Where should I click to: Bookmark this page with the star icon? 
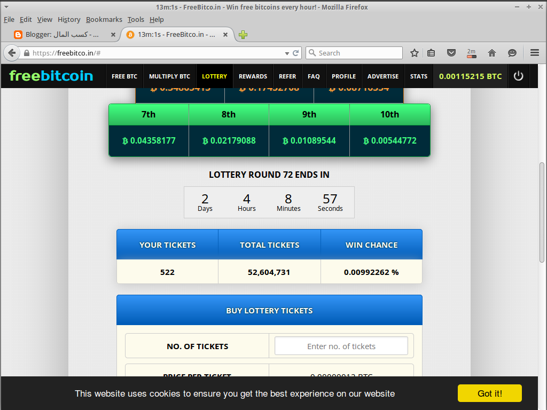[x=414, y=53]
